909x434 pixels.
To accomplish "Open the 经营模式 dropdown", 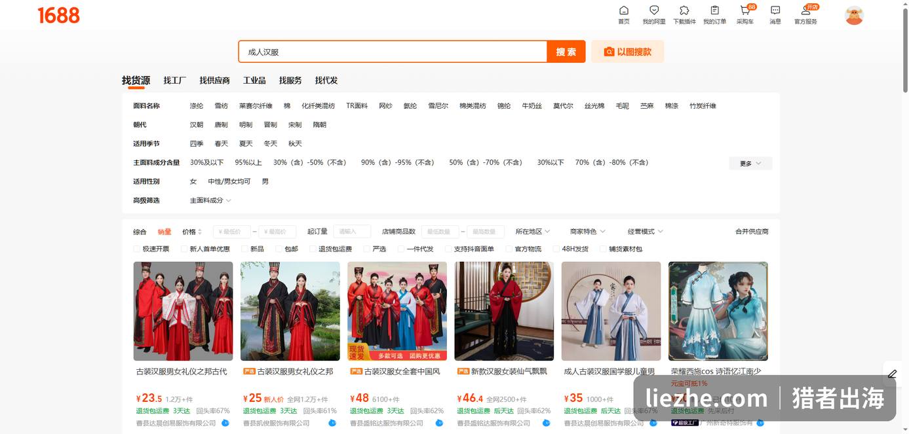I will pos(646,232).
